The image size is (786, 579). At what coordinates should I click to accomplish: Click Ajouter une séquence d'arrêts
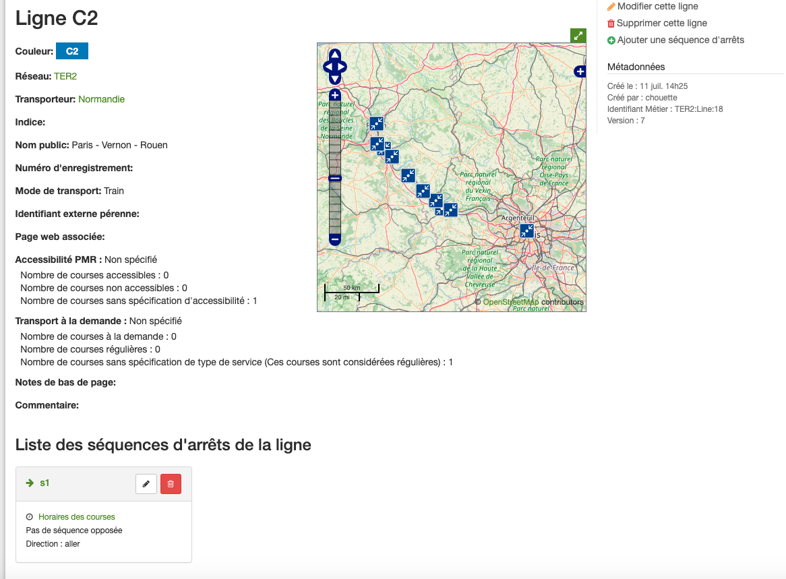(679, 40)
